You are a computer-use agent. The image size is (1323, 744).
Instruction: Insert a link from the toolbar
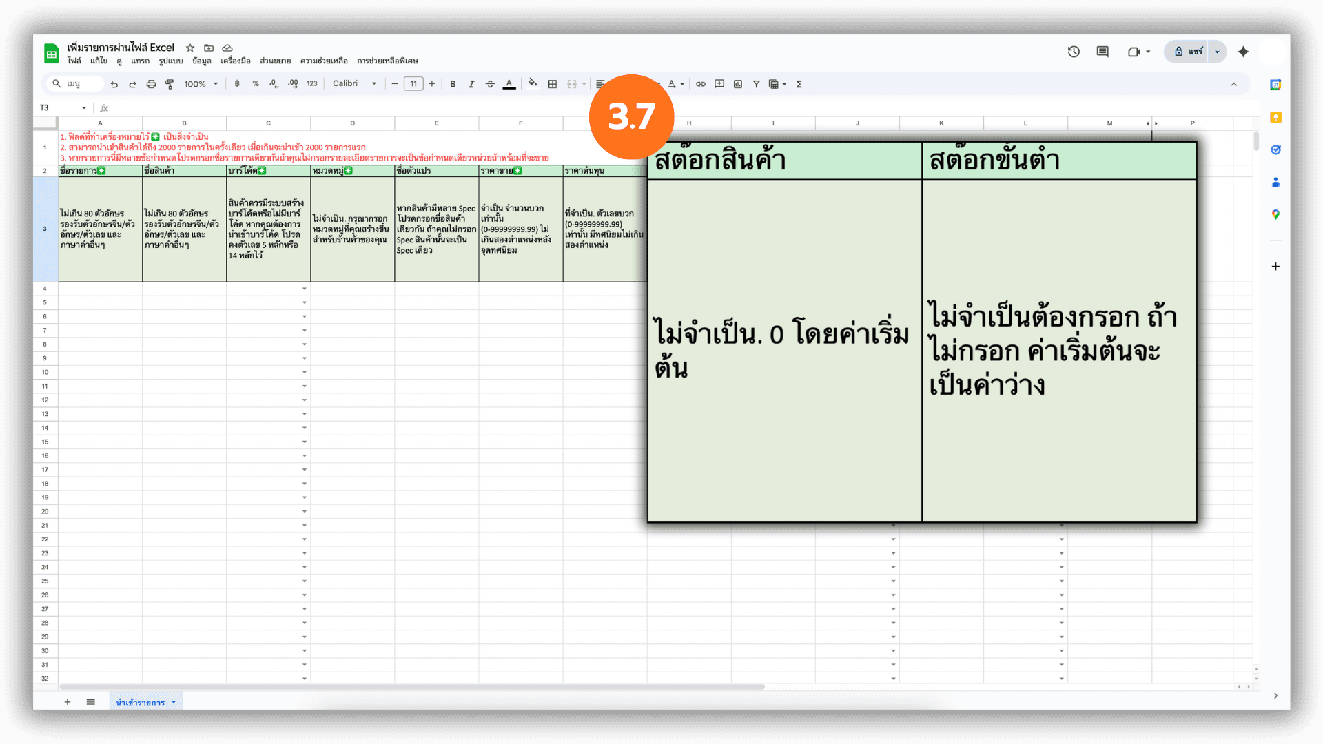tap(700, 84)
